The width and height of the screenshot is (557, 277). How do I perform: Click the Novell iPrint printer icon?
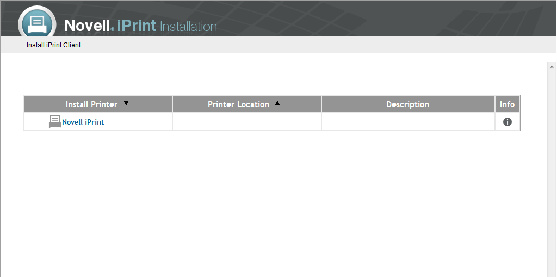coord(55,121)
